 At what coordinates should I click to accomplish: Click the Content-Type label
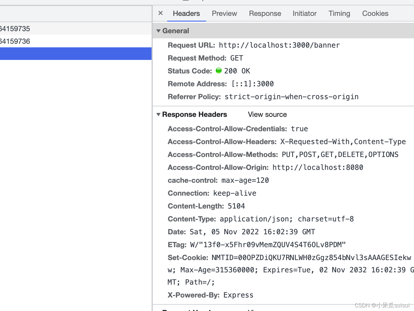click(x=192, y=219)
